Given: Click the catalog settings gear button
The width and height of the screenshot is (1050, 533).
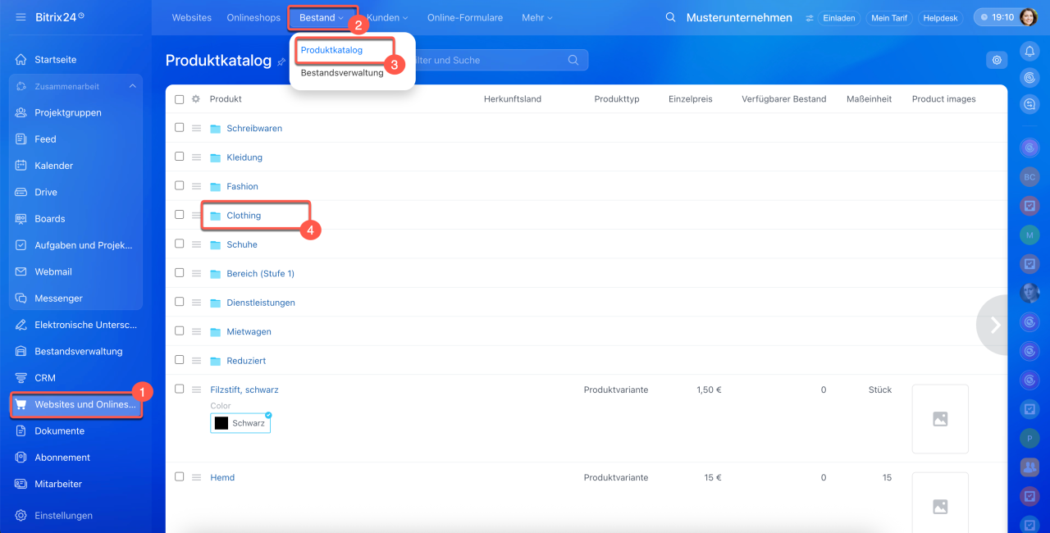Looking at the screenshot, I should tap(997, 60).
